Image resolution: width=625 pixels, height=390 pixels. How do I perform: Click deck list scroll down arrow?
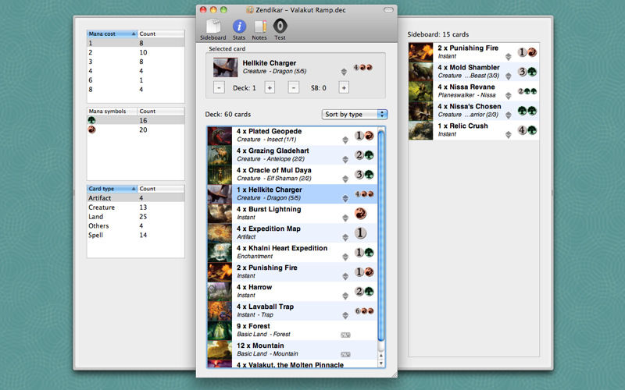point(381,363)
